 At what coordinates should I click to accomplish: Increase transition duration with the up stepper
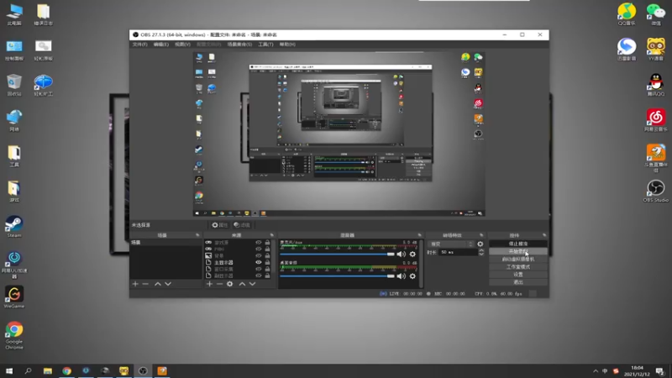(x=481, y=250)
